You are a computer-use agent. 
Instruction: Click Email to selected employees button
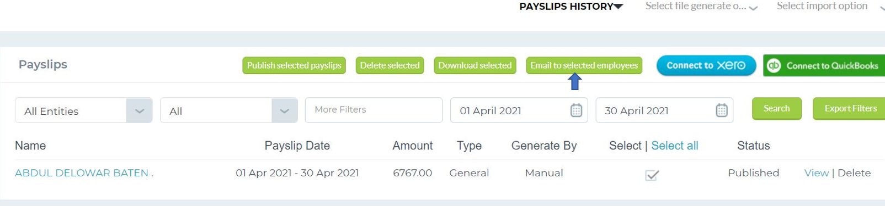tap(584, 65)
